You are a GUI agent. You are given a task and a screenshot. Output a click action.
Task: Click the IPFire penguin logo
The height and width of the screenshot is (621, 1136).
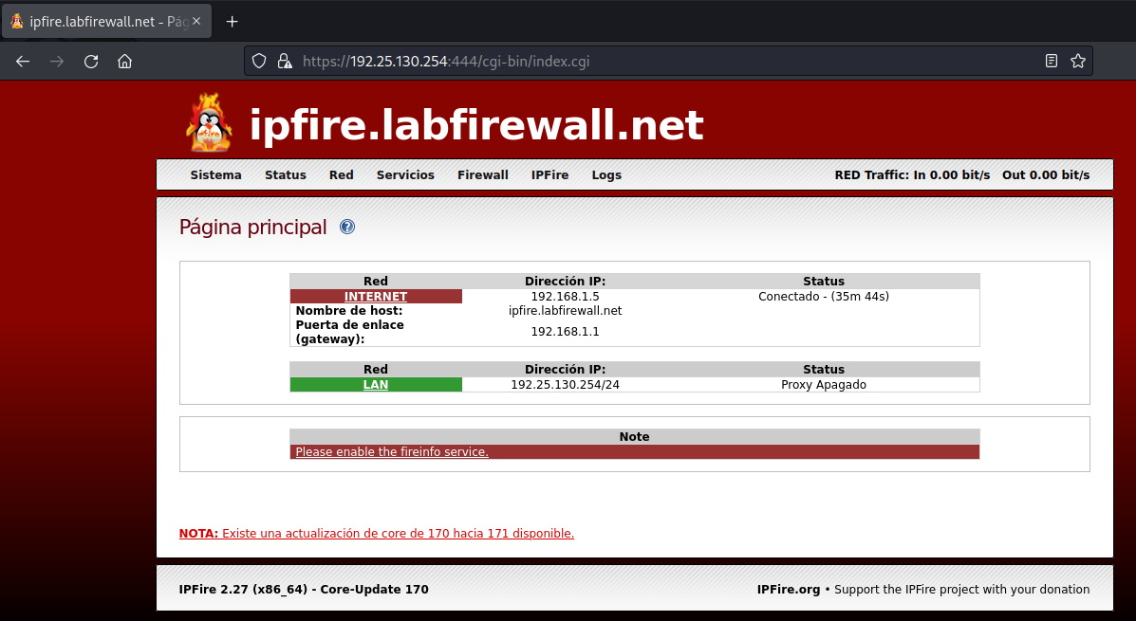[210, 122]
